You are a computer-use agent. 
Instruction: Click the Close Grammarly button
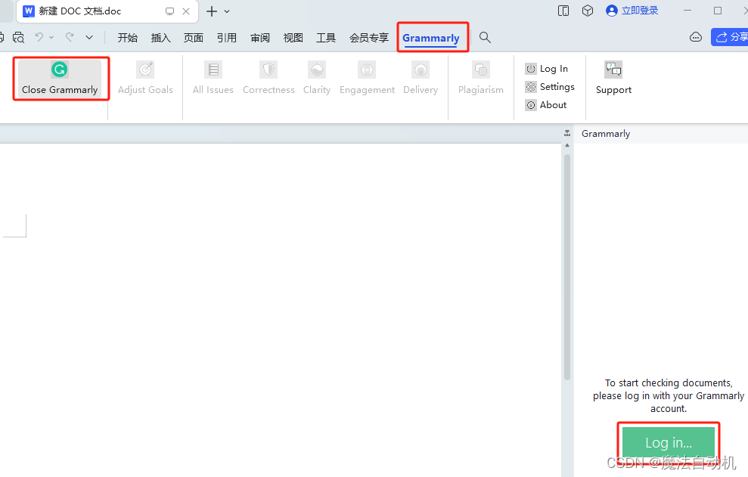(x=60, y=79)
